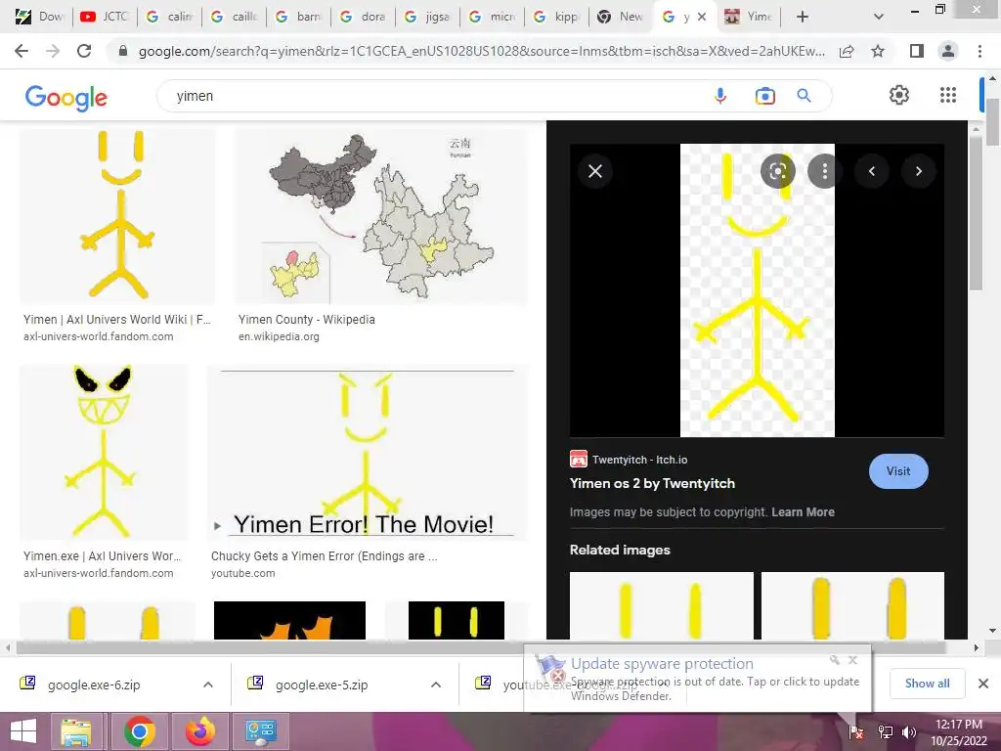The height and width of the screenshot is (751, 1001).
Task: Select the Yimen Error The Movie thumbnail
Action: 369,452
